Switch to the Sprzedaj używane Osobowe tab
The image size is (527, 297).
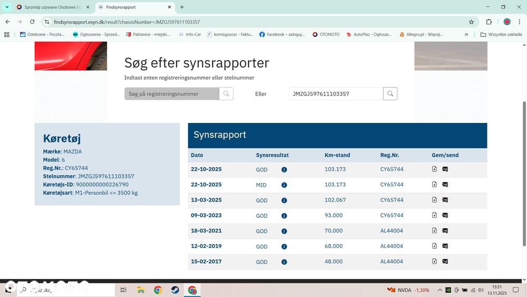click(x=53, y=7)
